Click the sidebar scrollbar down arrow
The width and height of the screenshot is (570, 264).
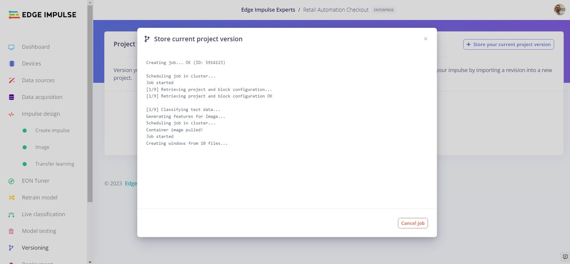tap(90, 262)
